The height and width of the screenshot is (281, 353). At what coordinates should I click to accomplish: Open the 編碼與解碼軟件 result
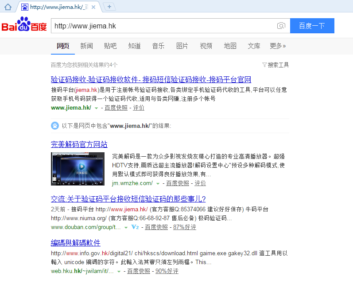(x=76, y=243)
